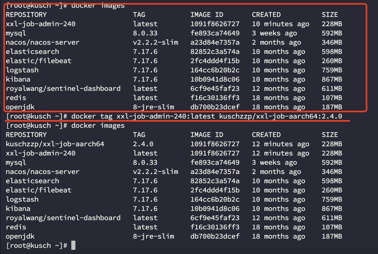
Task: Click the 8-jre-slim tag in second listing
Action: click(154, 236)
